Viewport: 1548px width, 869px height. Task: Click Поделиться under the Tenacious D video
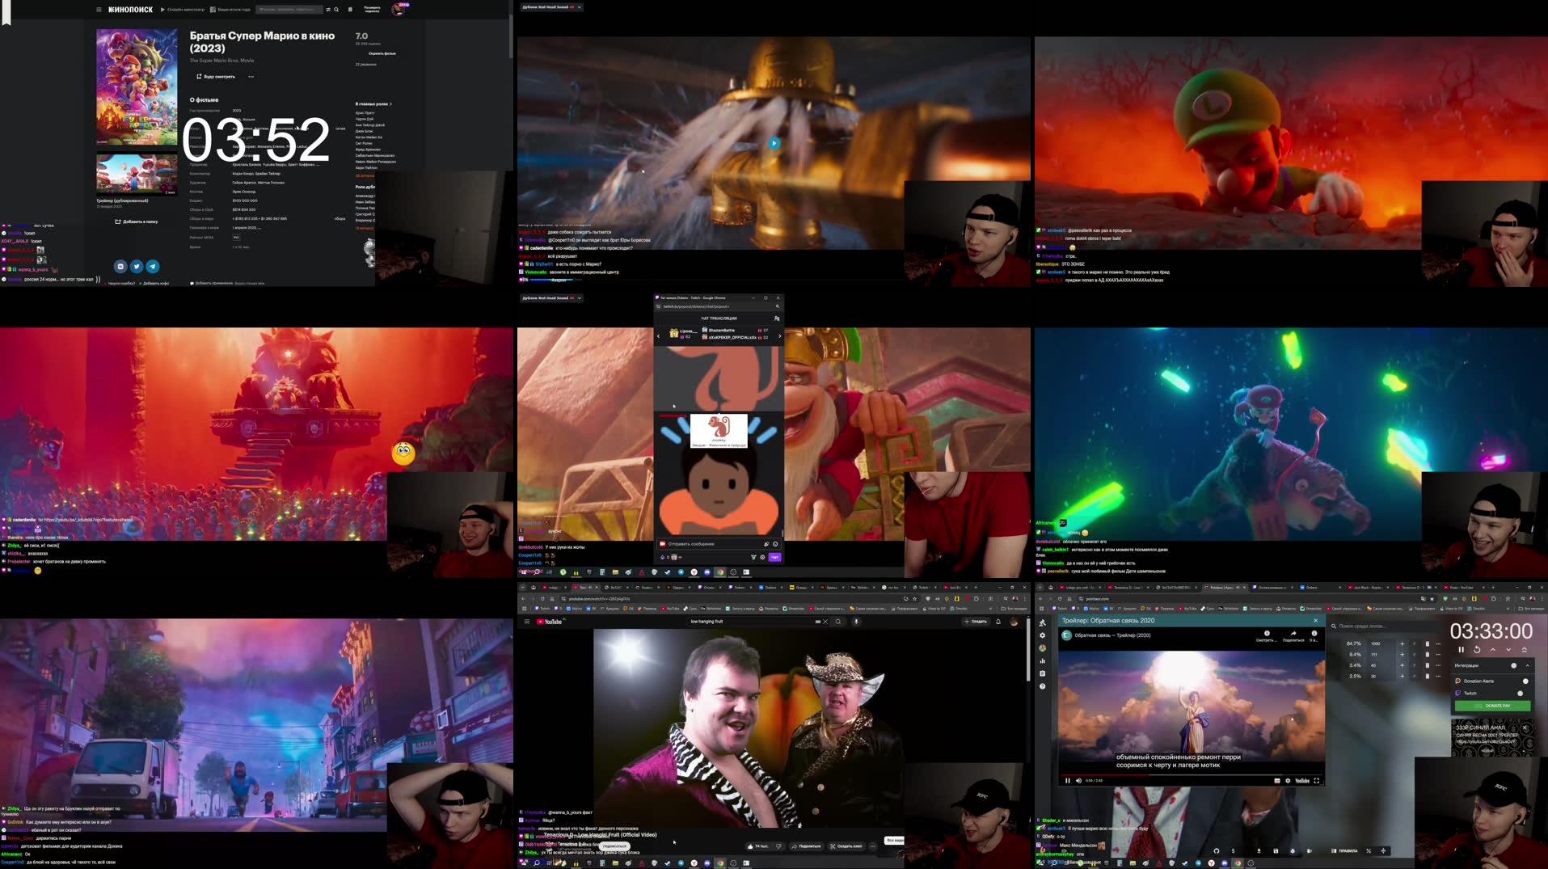(806, 846)
